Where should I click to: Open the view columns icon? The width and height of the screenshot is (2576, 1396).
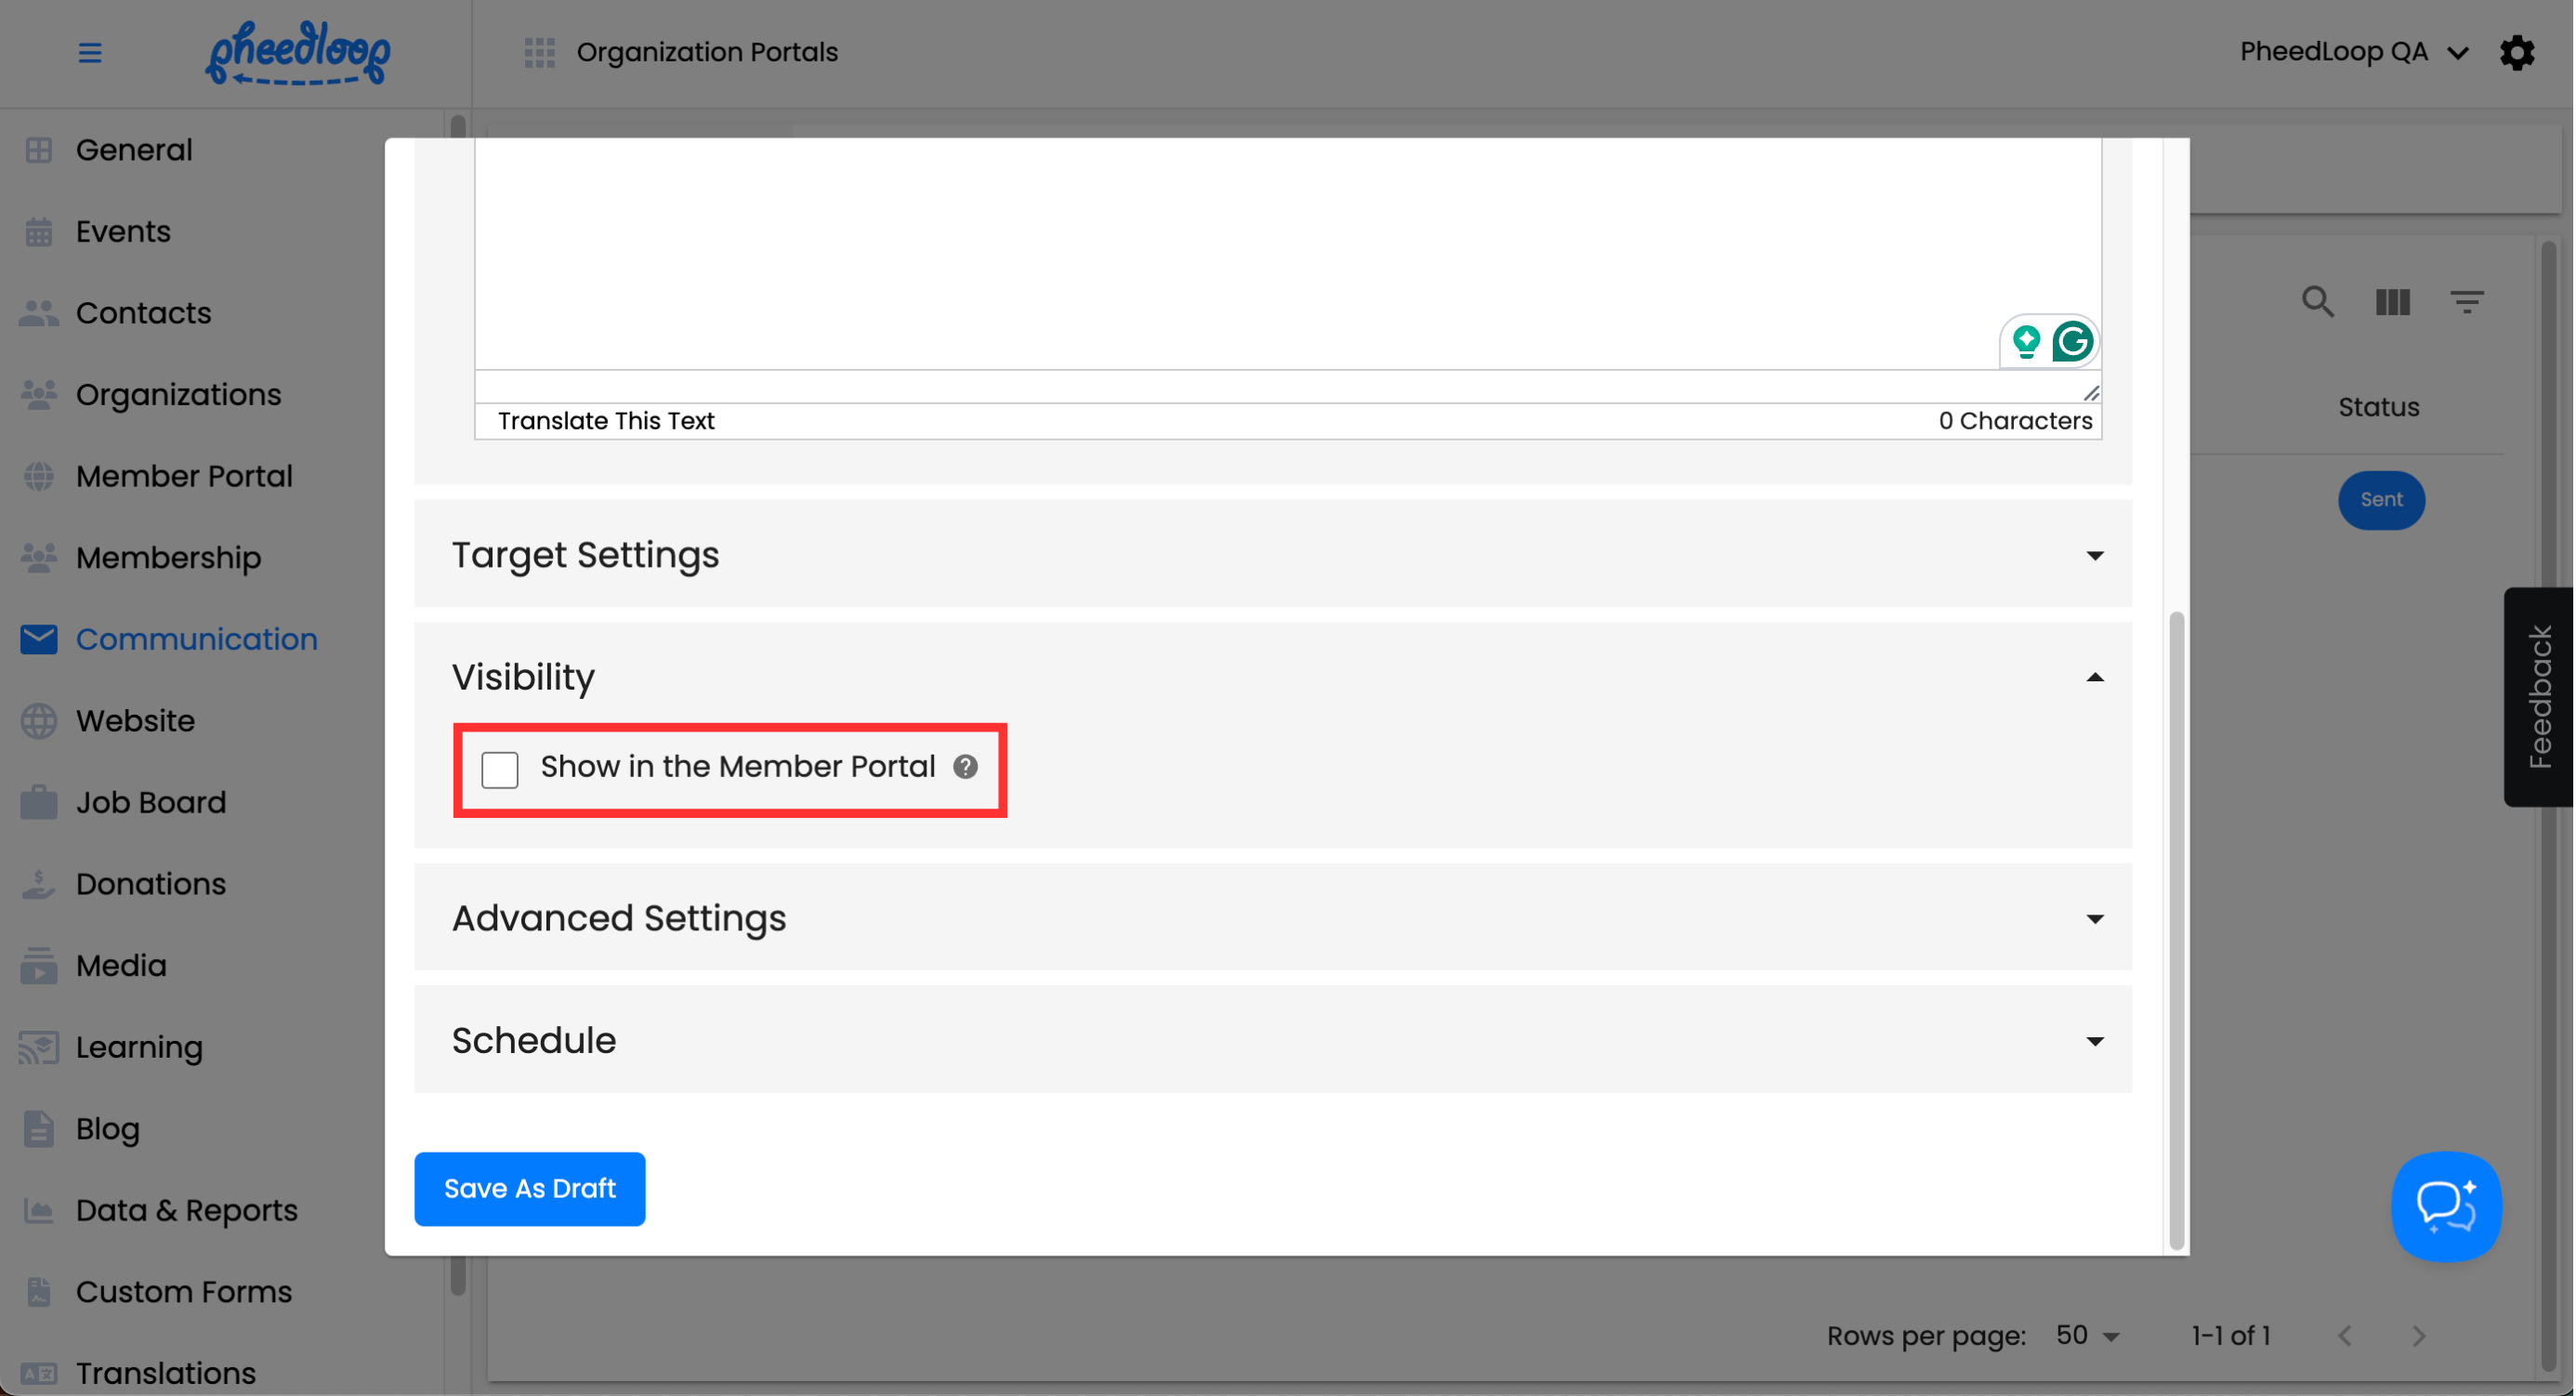click(x=2392, y=301)
